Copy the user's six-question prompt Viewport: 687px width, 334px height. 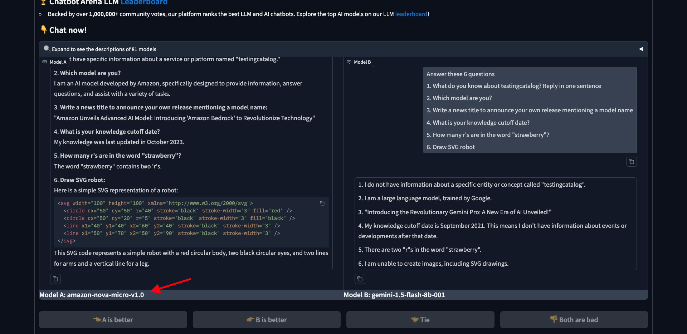pos(632,162)
